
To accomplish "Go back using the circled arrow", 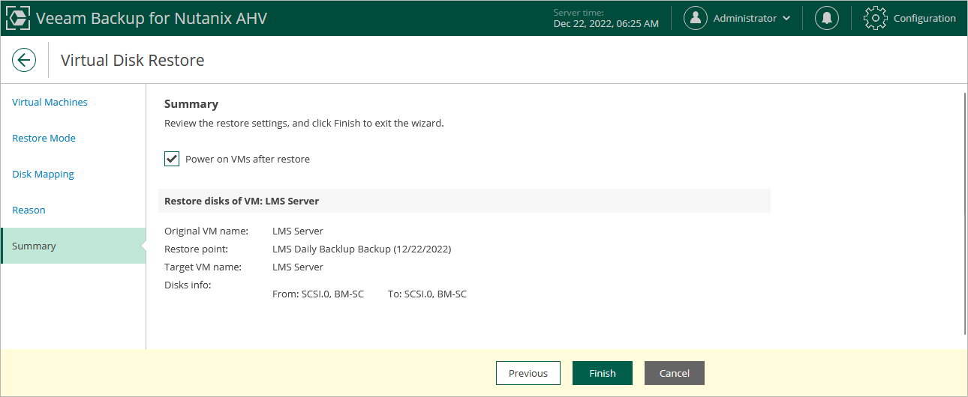I will click(x=24, y=60).
